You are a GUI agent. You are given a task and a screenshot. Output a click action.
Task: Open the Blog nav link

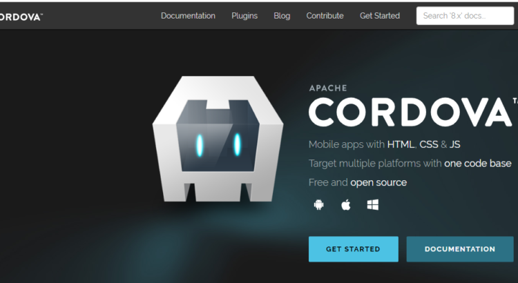[282, 16]
